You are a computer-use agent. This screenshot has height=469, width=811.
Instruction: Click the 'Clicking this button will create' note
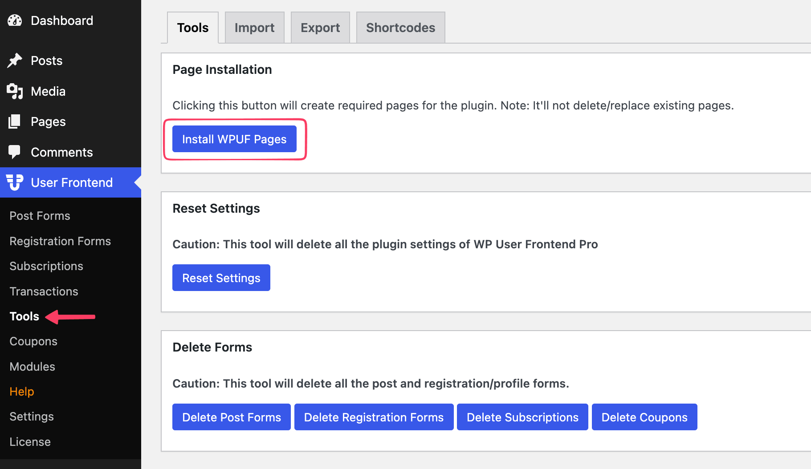point(453,106)
